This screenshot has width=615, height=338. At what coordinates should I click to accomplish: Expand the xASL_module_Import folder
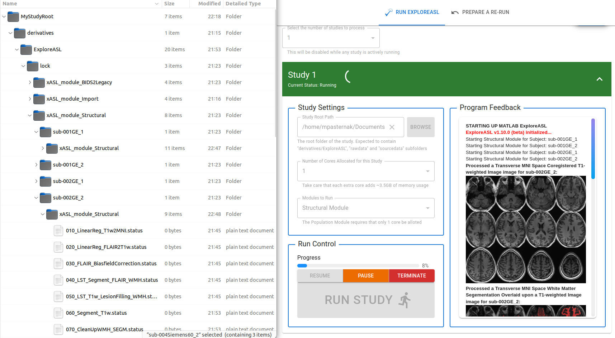(30, 99)
